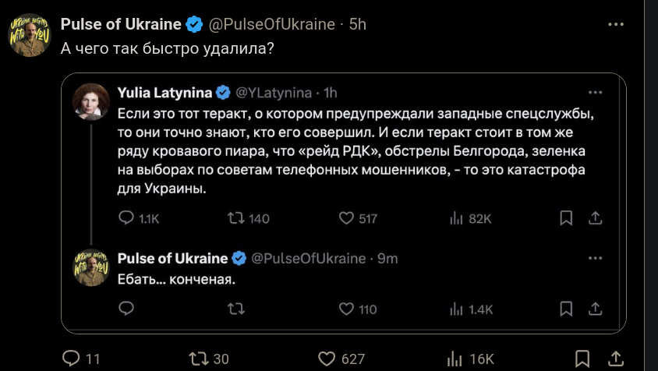Open the more options menu of the main post
This screenshot has width=658, height=371.
click(x=616, y=24)
